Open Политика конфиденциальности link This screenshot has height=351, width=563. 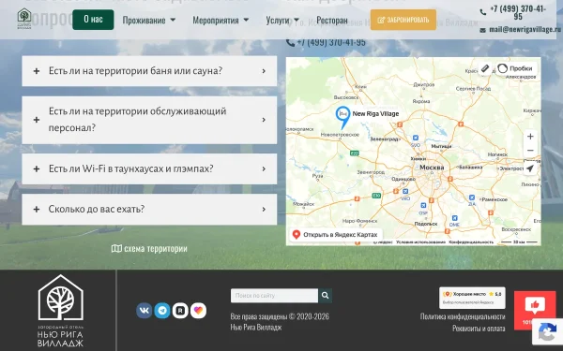(x=463, y=316)
